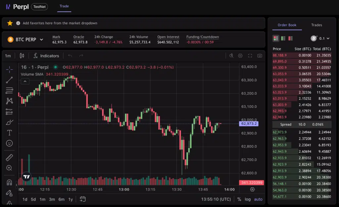
Task: Switch chart price scale to log
Action: coord(248,199)
